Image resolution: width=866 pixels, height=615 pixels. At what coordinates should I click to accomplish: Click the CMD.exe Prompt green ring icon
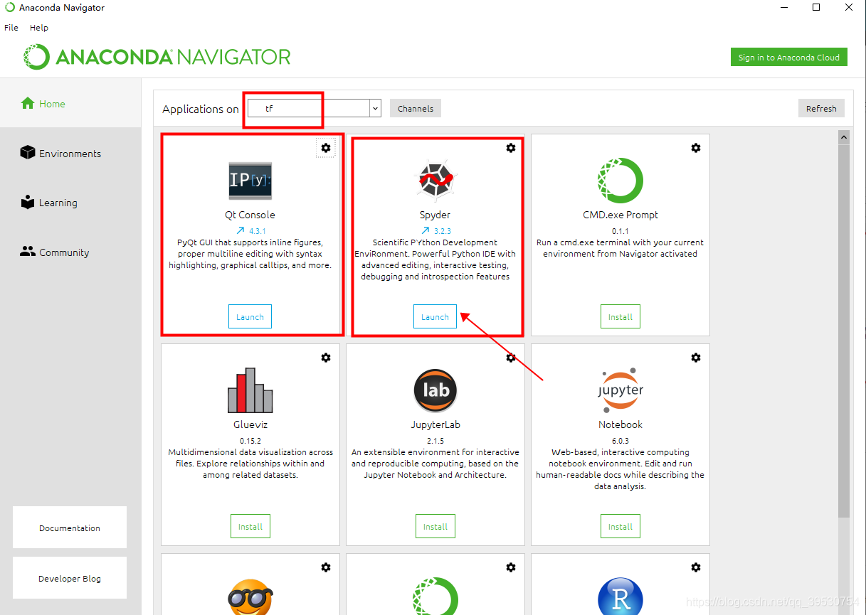[620, 181]
